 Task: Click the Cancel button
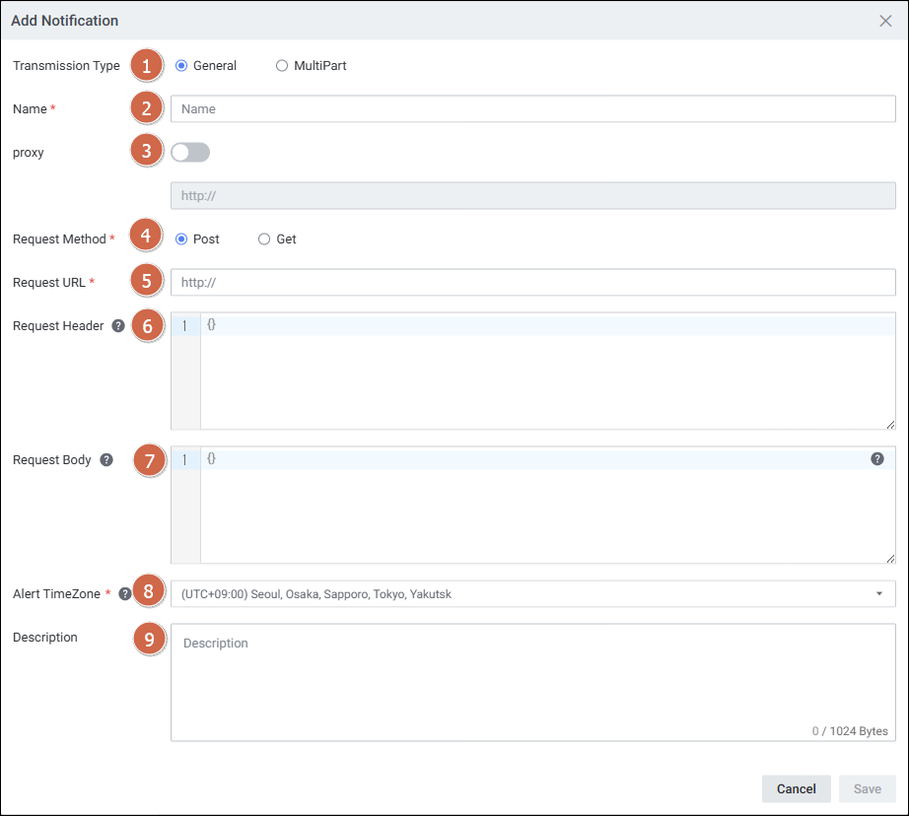[x=796, y=788]
